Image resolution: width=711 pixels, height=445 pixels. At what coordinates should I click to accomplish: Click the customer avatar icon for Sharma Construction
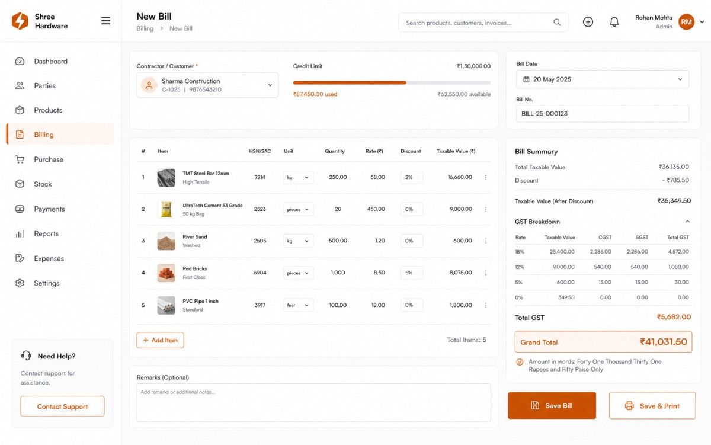pos(149,85)
